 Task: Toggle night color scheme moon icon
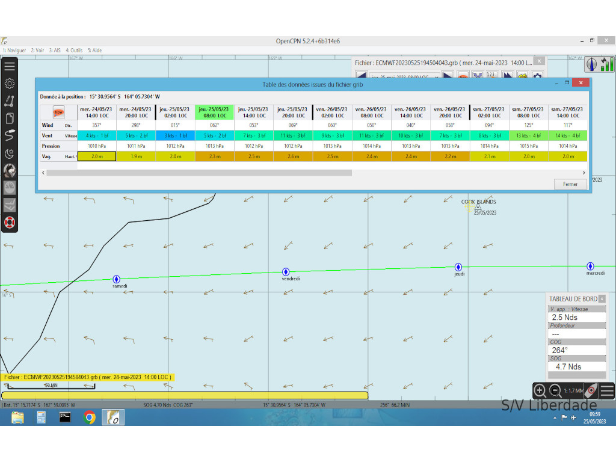(10, 153)
